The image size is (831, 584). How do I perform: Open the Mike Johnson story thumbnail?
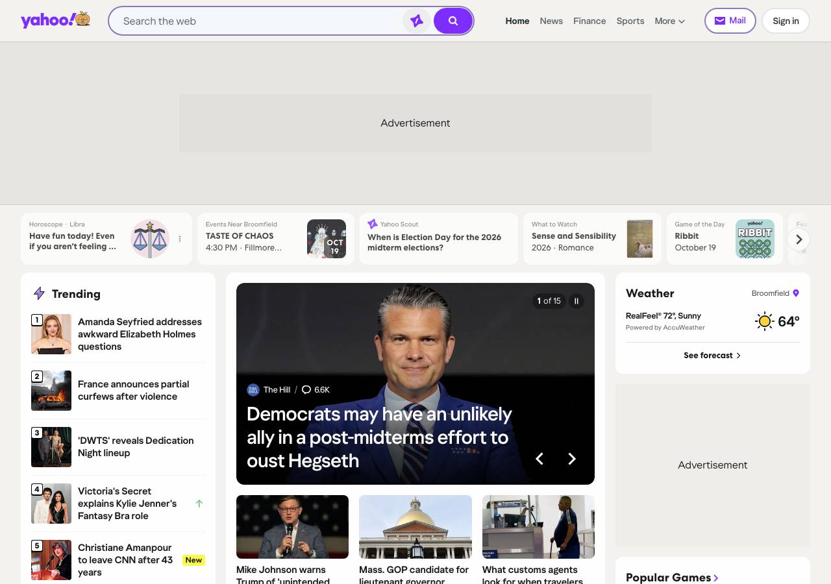pyautogui.click(x=292, y=527)
